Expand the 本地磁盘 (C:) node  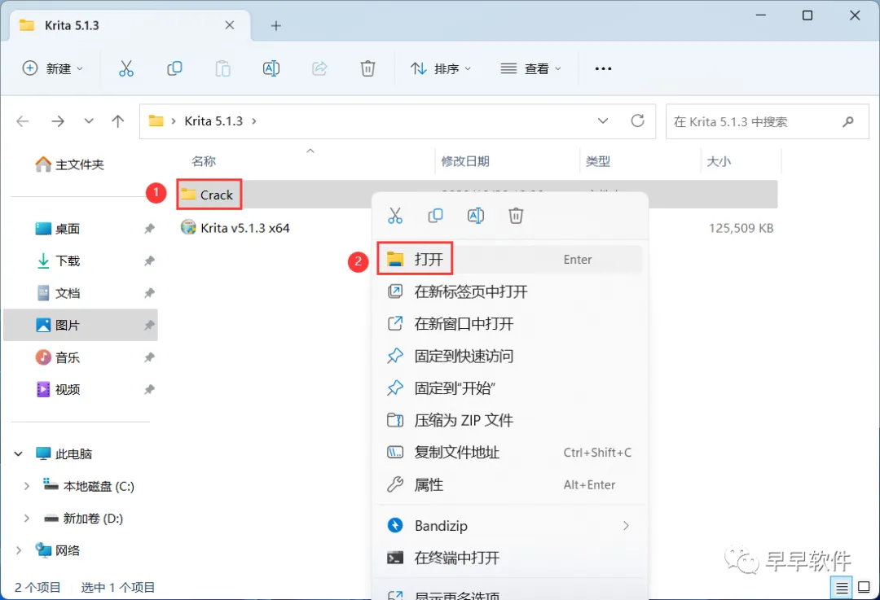[26, 486]
